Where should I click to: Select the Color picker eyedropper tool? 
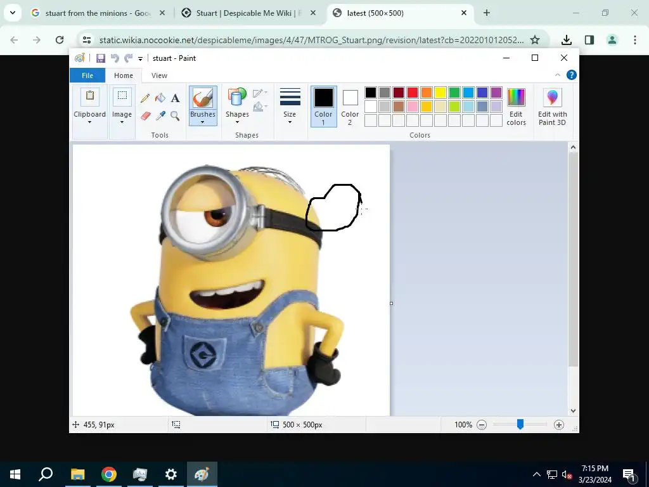pos(160,115)
